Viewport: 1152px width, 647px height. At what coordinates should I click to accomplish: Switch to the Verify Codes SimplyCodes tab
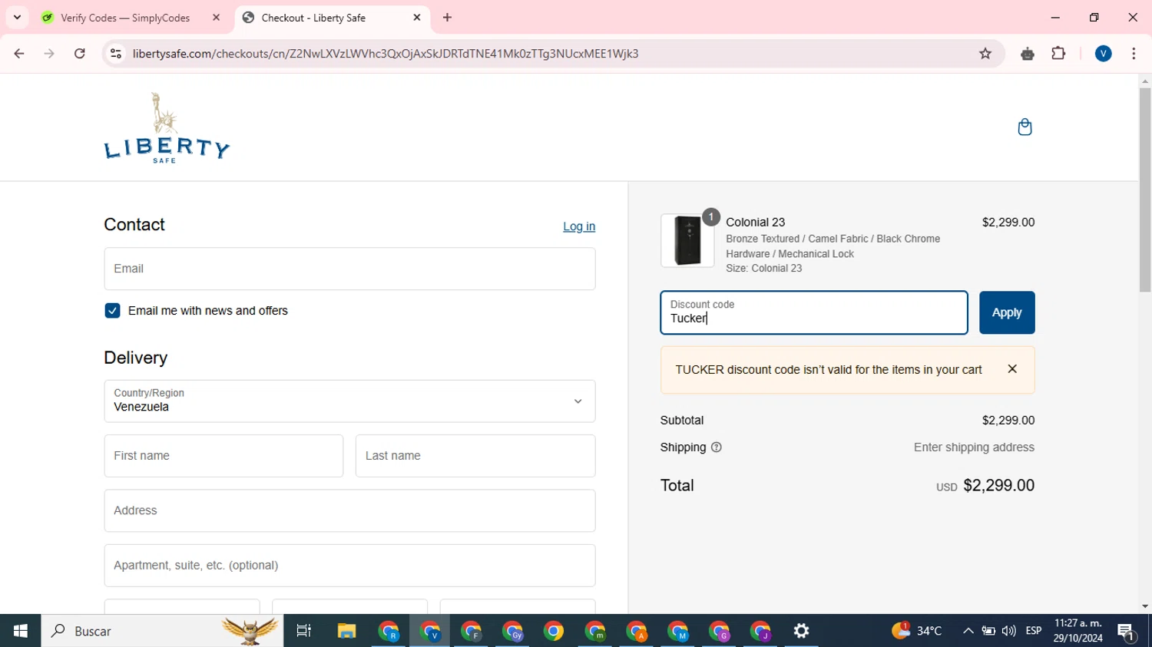click(x=125, y=18)
